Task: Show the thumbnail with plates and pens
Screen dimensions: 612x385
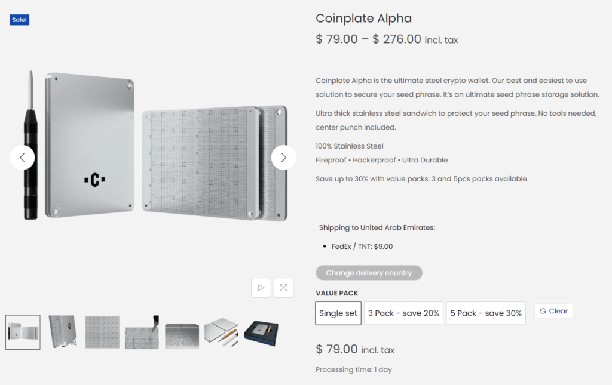Action: point(221,332)
